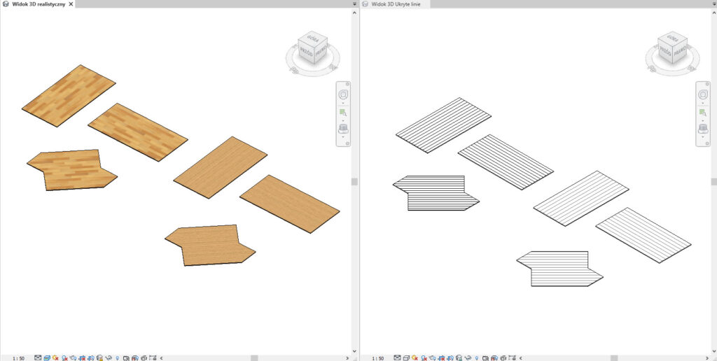Toggle sun path in the left view control bar
This screenshot has width=717, height=361.
(x=55, y=358)
